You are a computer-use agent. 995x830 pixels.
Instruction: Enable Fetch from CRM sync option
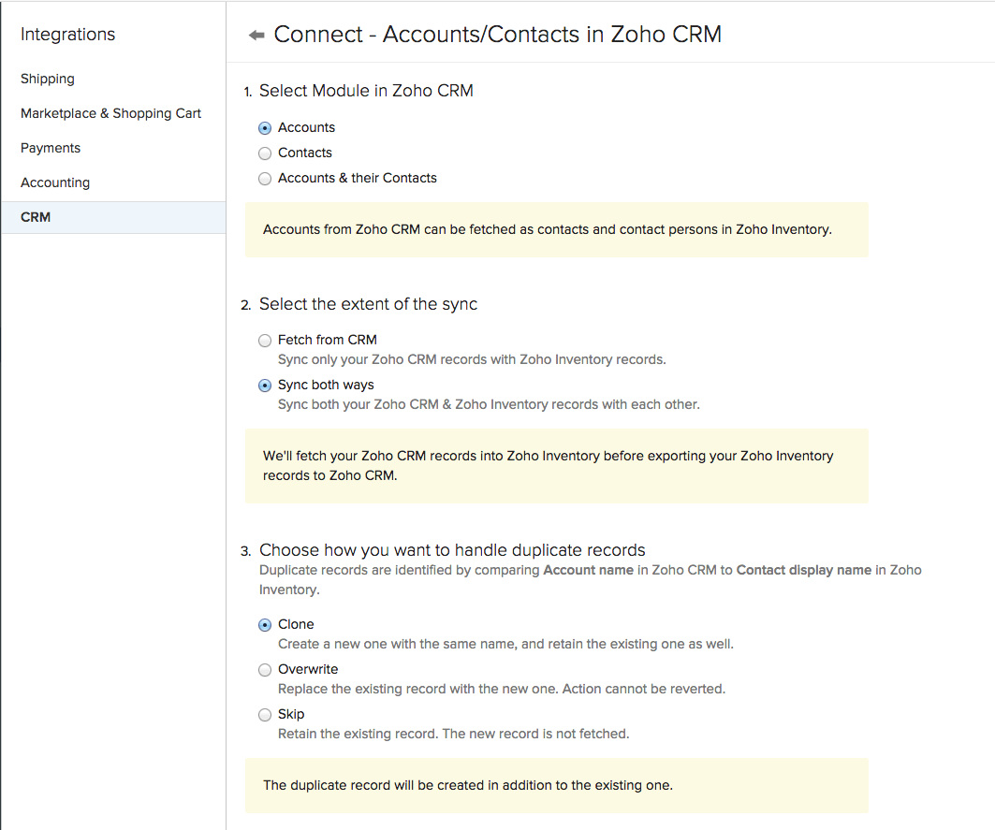[264, 340]
